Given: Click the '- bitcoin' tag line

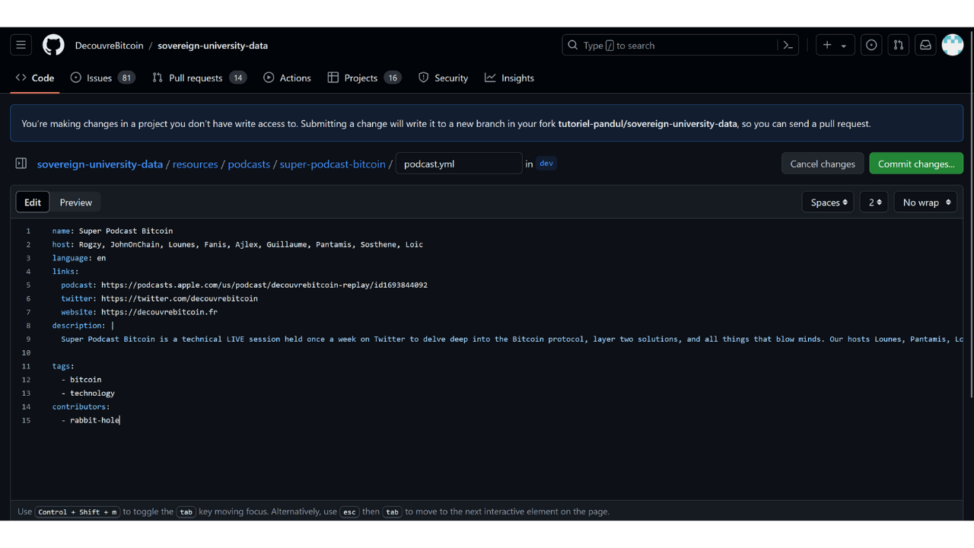Looking at the screenshot, I should pyautogui.click(x=81, y=380).
